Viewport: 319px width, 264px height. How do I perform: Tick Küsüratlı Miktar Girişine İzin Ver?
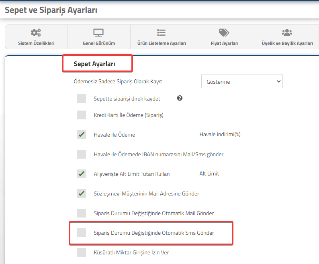(x=82, y=252)
